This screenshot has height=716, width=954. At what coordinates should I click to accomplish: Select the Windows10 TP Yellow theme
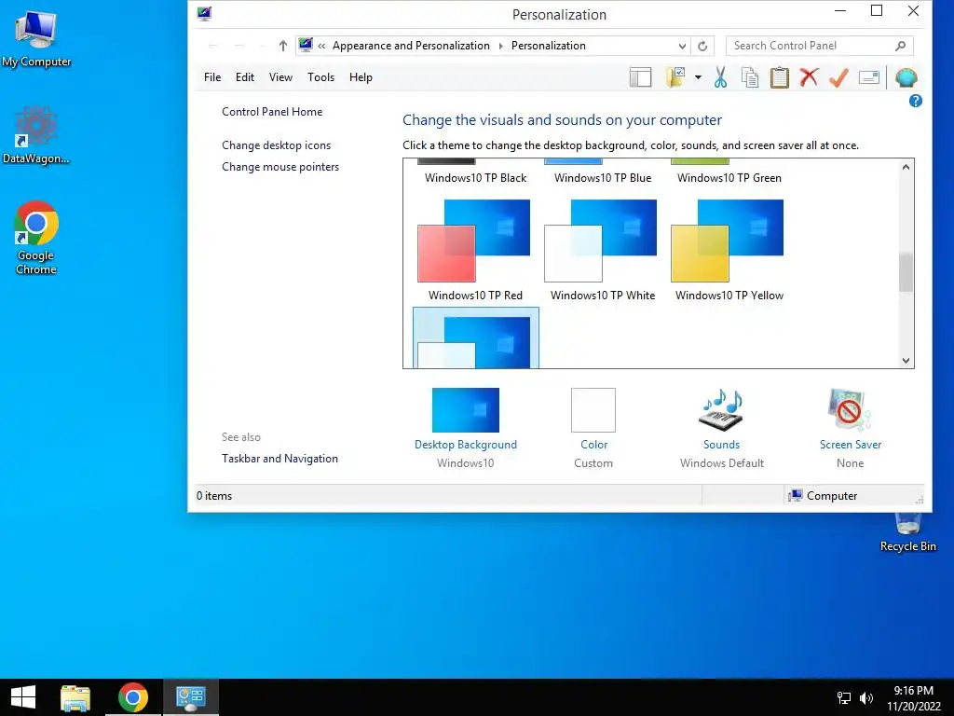tap(729, 250)
